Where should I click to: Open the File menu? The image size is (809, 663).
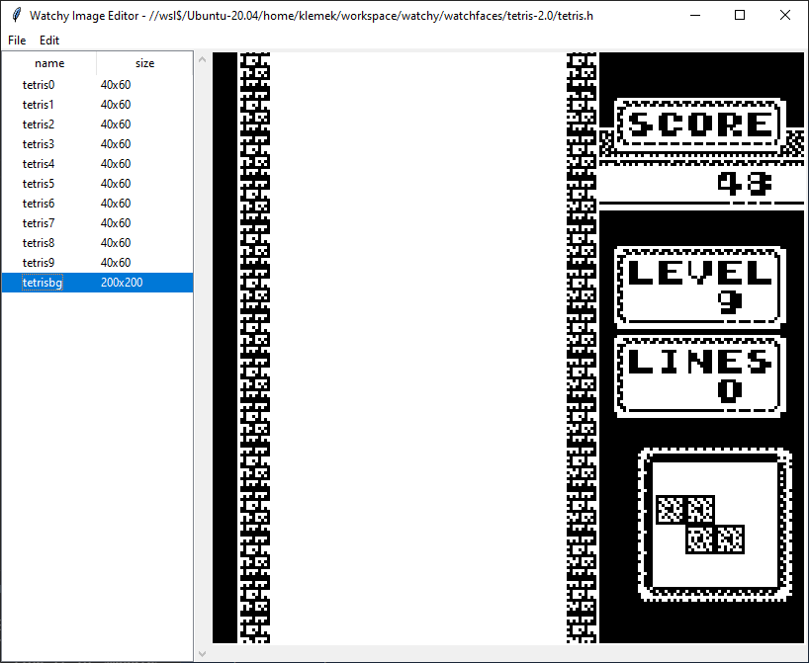[x=17, y=41]
